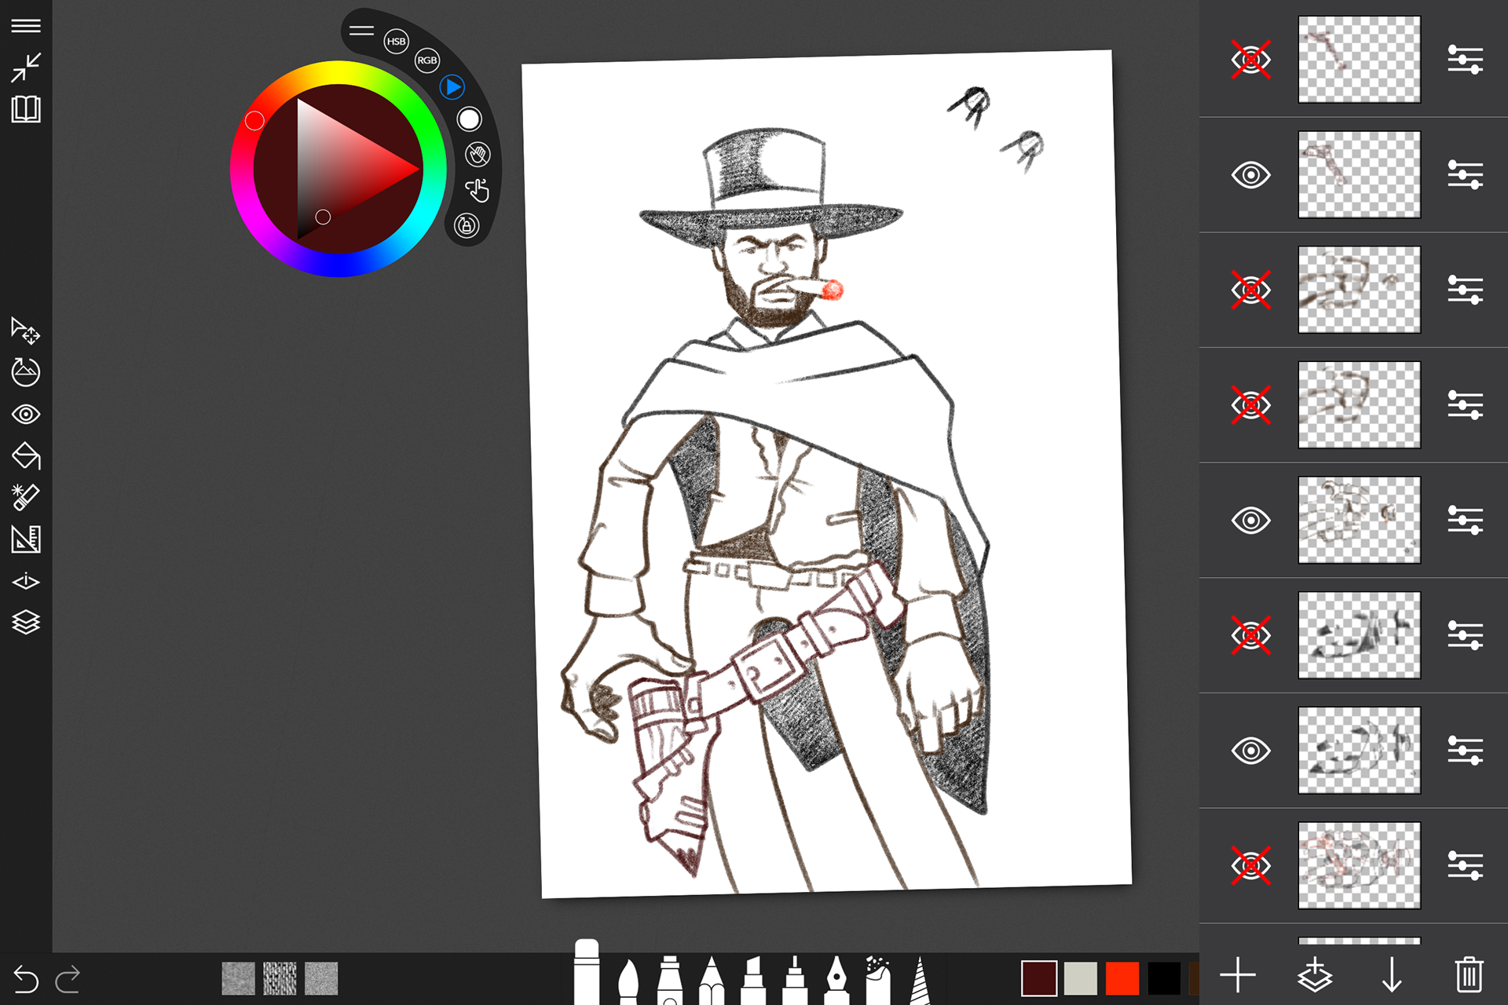Select the fountain pen nib tool
The image size is (1508, 1005).
[x=836, y=980]
